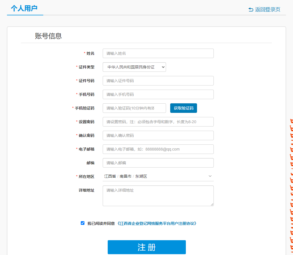293x255 pixels.
Task: Click the 证件号码 input field
Action: pyautogui.click(x=158, y=81)
